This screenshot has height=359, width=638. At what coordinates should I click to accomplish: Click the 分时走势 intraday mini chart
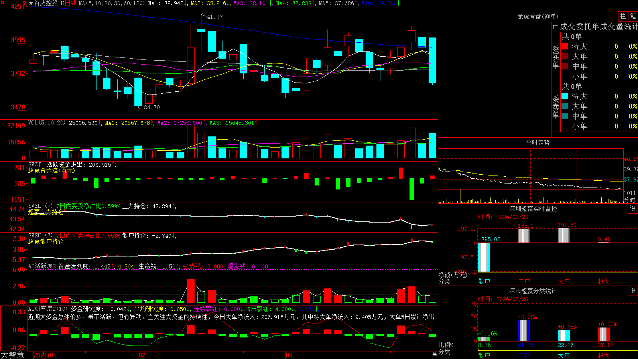[x=531, y=176]
